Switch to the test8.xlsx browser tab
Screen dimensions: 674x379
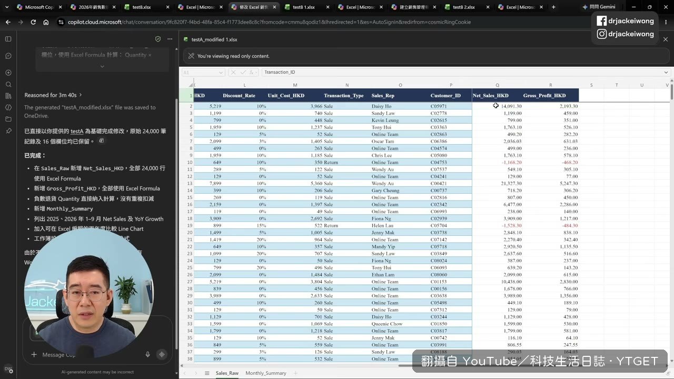141,7
